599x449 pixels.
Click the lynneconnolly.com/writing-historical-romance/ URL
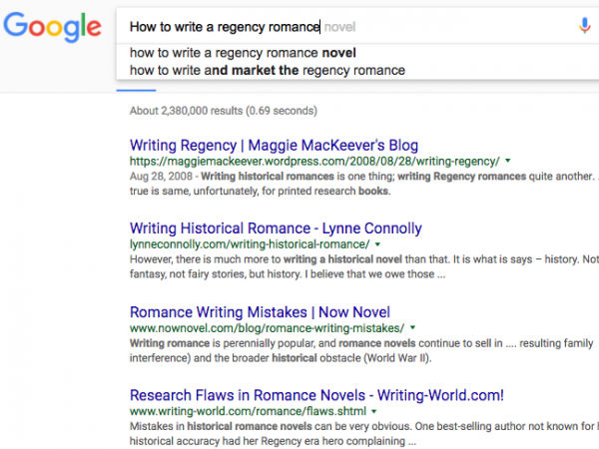click(250, 244)
